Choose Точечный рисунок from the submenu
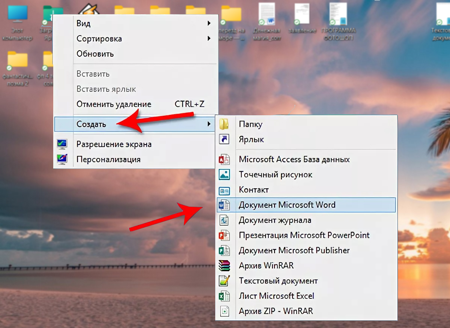The image size is (450, 328). tap(275, 175)
